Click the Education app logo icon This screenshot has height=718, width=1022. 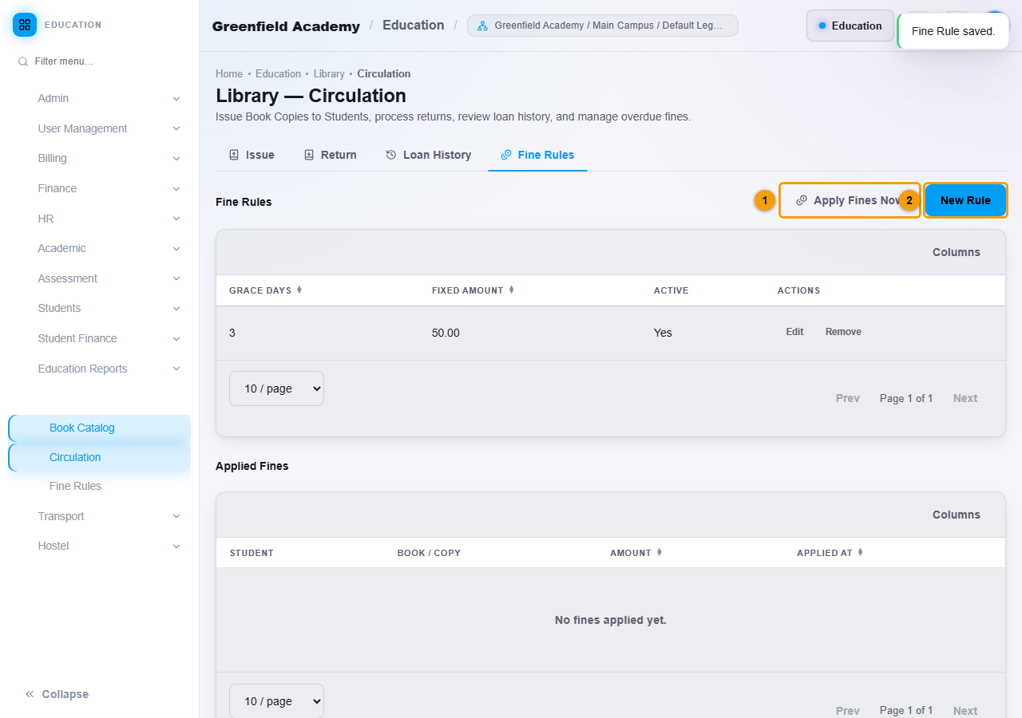(x=25, y=25)
